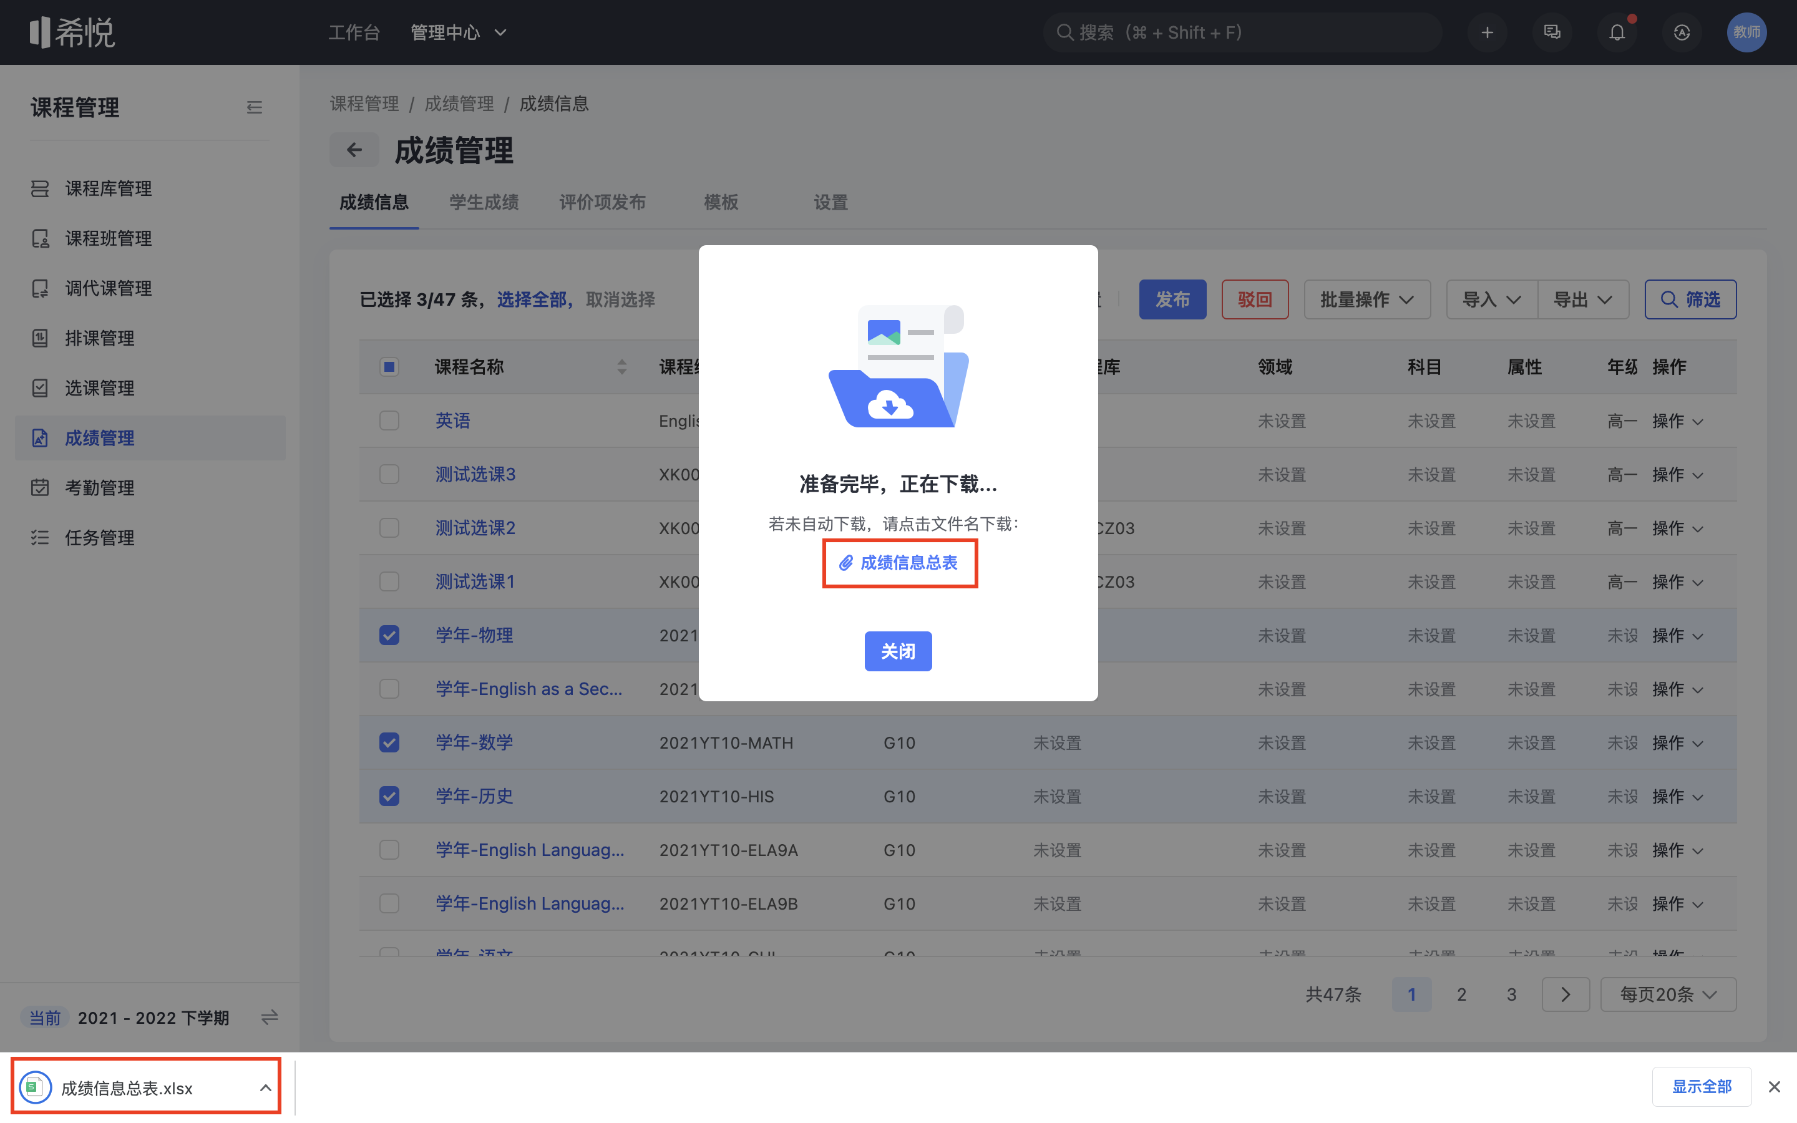Switch semester with the swap arrows icon
Image resolution: width=1797 pixels, height=1123 pixels.
[270, 1017]
